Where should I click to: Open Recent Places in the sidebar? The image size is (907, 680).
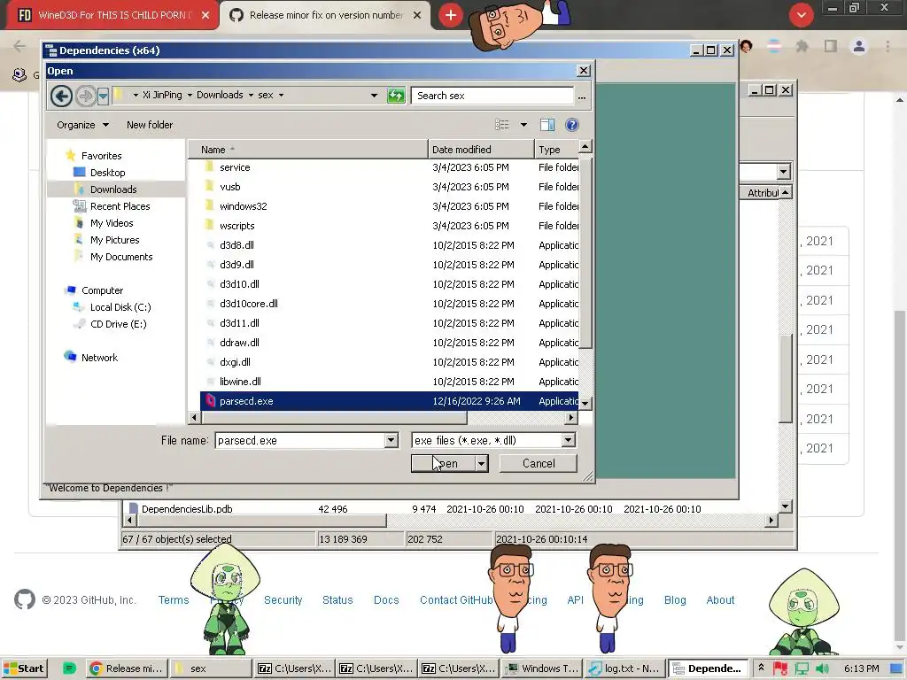coord(120,206)
